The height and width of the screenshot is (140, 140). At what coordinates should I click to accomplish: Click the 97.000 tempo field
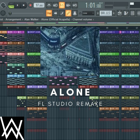tap(39, 5)
